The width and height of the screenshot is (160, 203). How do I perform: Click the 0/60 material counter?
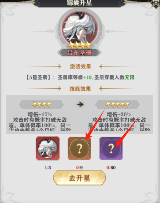111,168
